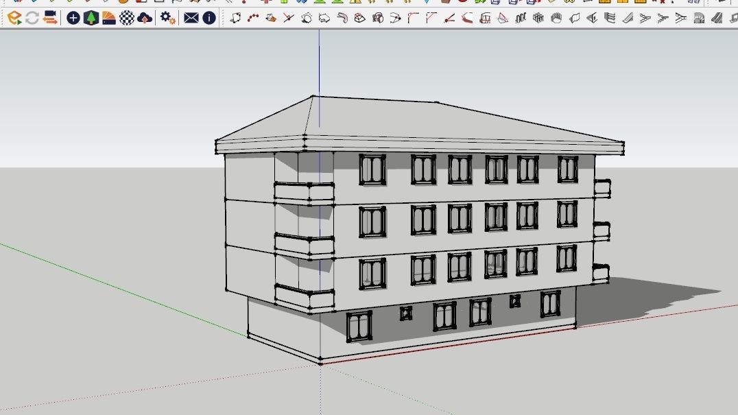
Task: Click the synchronize views camera icon
Action: pyautogui.click(x=50, y=18)
